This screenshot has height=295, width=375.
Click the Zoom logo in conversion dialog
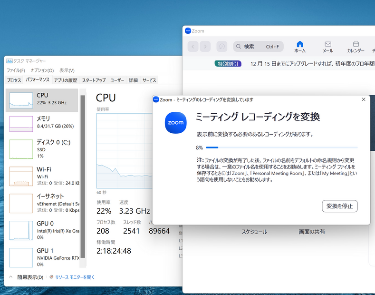point(176,123)
